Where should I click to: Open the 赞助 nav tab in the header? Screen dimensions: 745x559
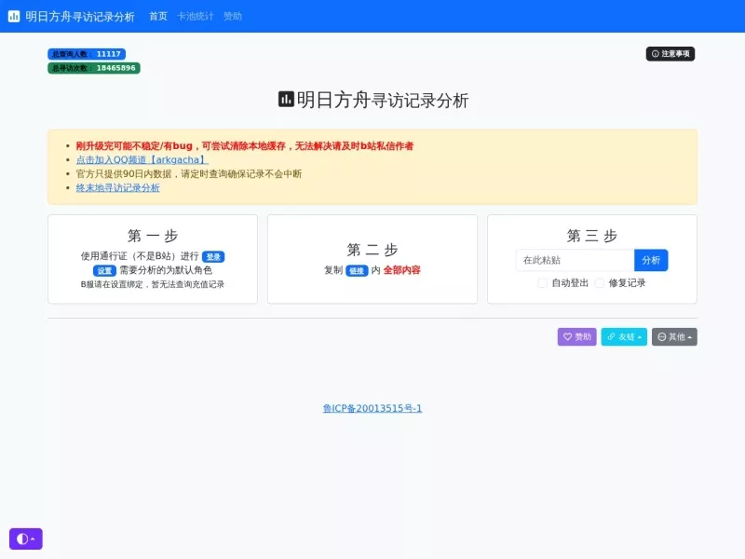(233, 16)
